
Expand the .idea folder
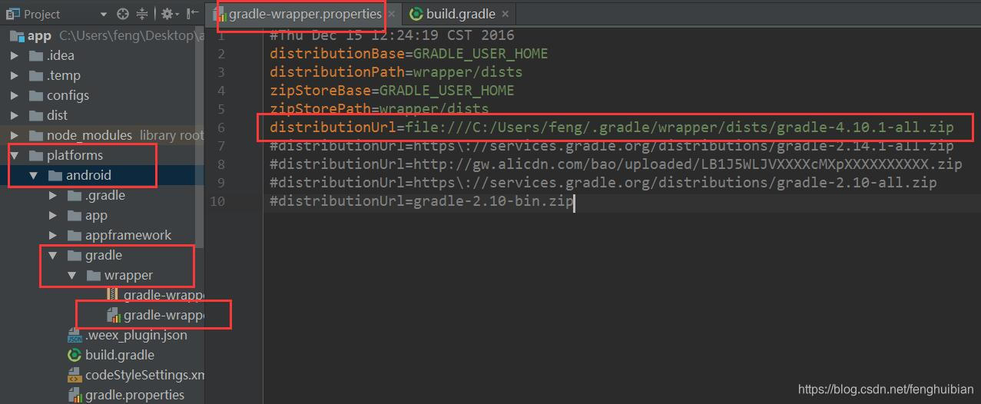(x=15, y=55)
